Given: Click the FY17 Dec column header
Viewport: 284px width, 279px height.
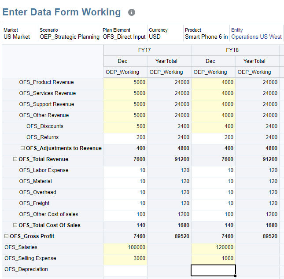Looking at the screenshot, I should coord(125,61).
